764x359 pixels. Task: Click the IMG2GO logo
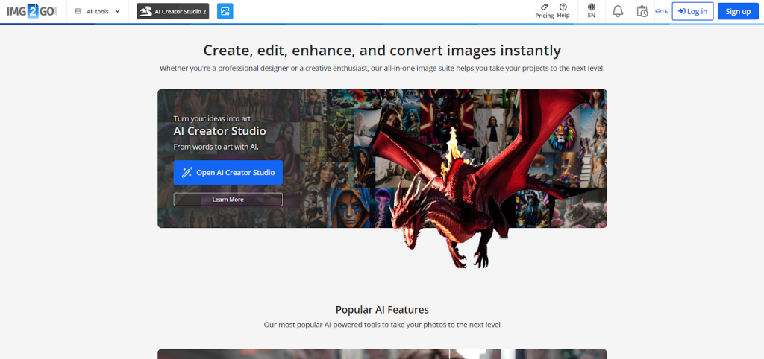click(32, 11)
